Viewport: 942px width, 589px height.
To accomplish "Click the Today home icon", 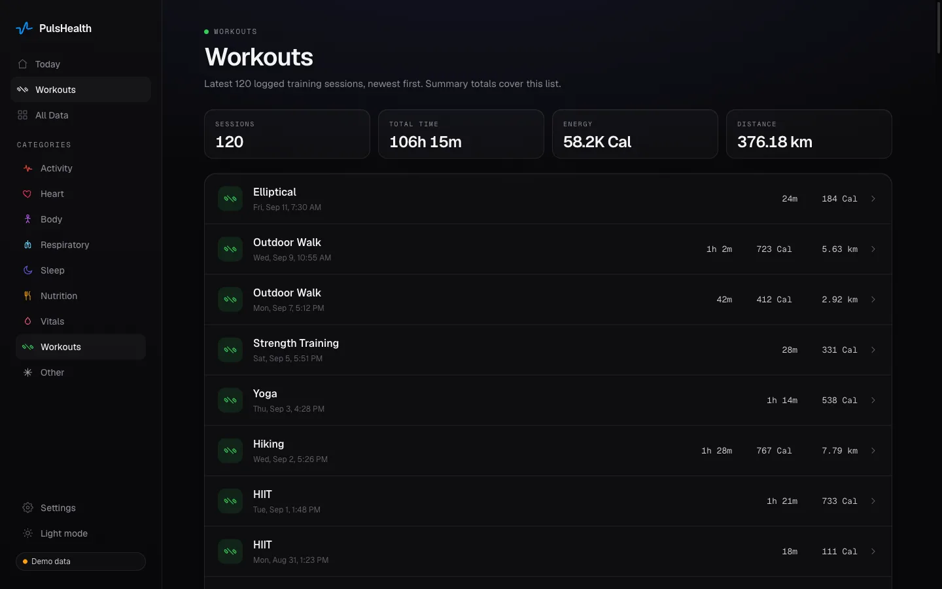I will pyautogui.click(x=23, y=64).
